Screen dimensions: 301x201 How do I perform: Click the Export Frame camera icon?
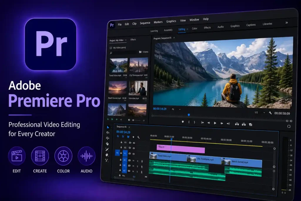click(x=250, y=124)
